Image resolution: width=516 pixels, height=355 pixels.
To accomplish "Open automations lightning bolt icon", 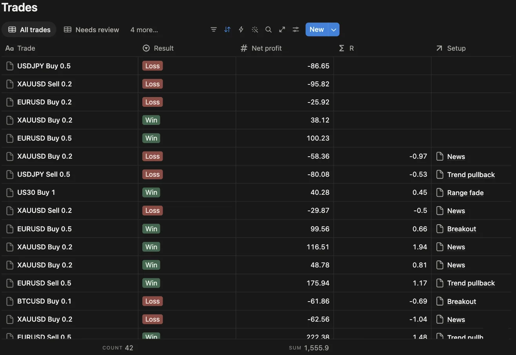I will coord(241,29).
